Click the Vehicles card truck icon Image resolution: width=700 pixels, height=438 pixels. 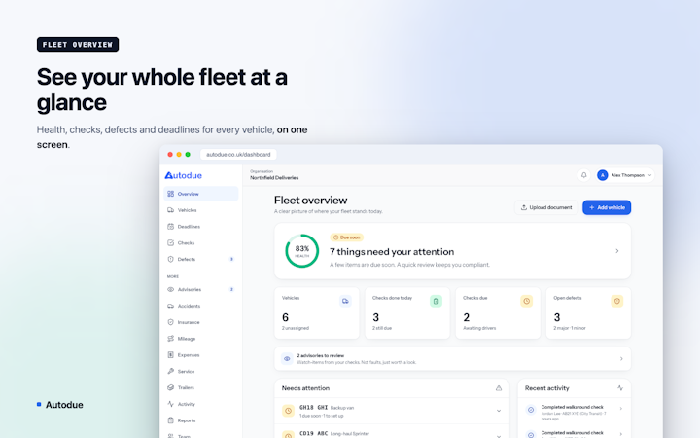pos(345,301)
